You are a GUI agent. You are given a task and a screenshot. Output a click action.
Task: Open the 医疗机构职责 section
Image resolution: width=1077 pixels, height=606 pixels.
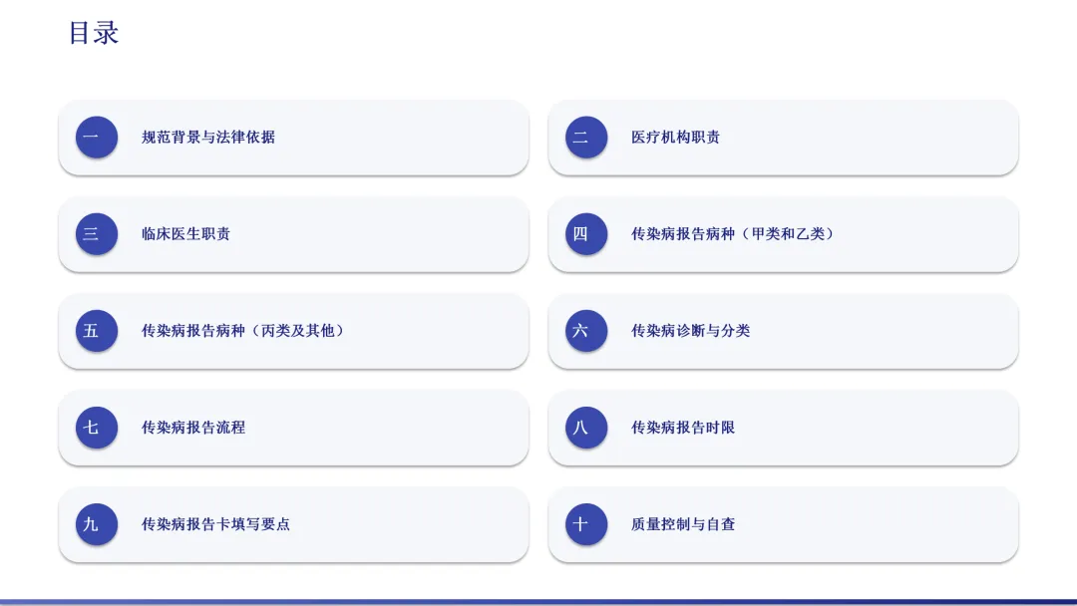click(x=675, y=138)
